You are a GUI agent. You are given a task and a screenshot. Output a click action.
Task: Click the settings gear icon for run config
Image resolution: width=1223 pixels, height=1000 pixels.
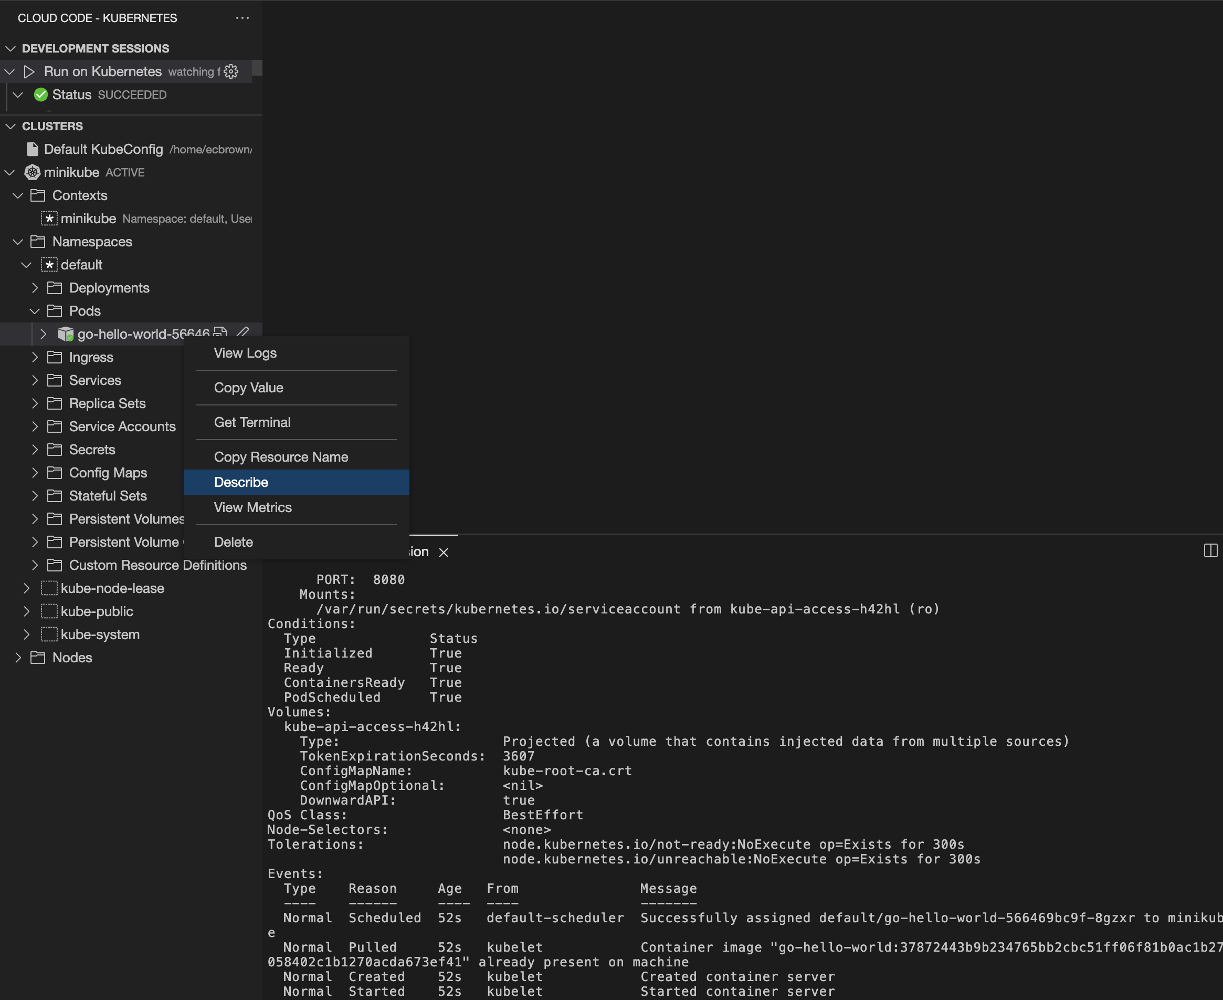point(233,71)
